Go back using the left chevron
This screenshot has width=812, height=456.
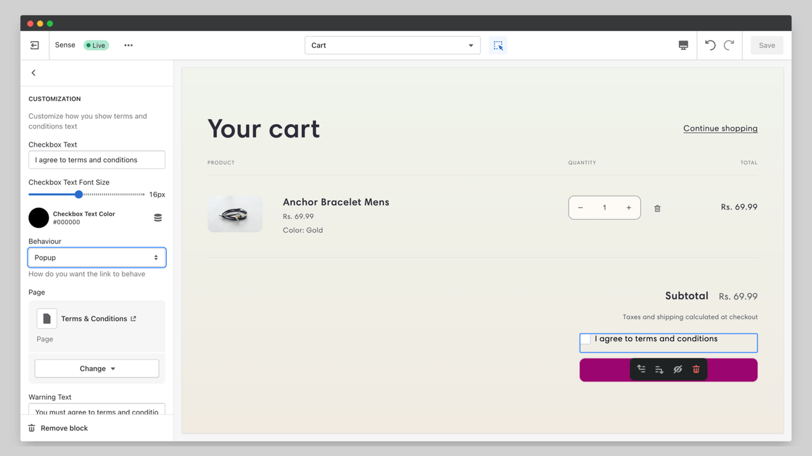[34, 73]
